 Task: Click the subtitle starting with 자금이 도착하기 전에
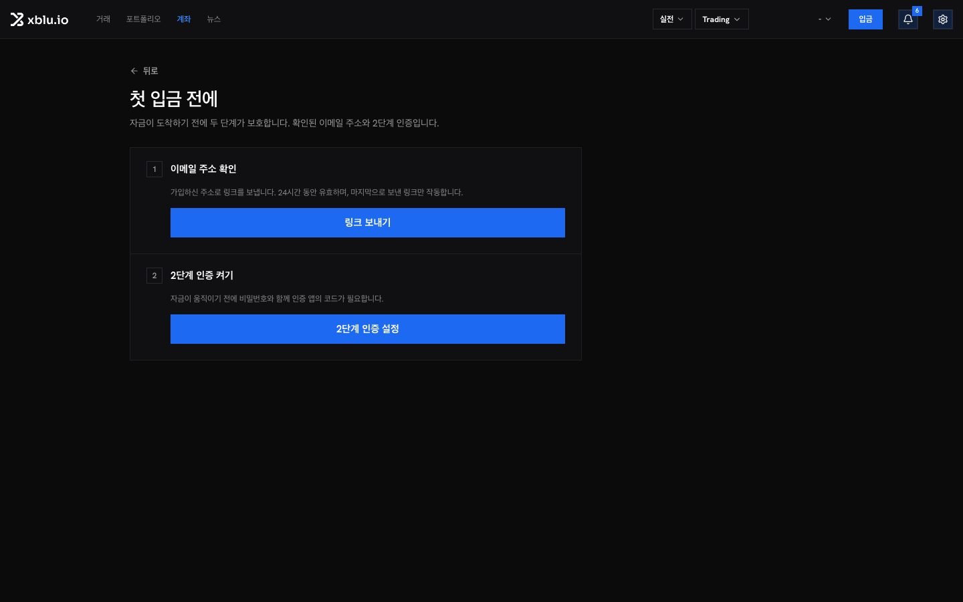tap(284, 123)
